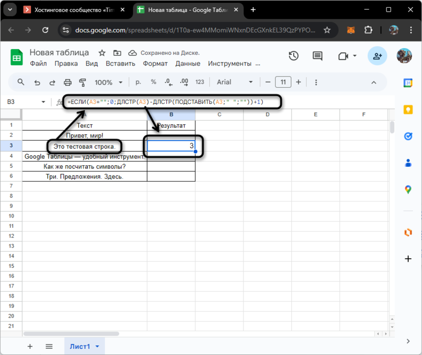Show hidden menu items ellipsis
The image size is (422, 355).
(x=258, y=64)
